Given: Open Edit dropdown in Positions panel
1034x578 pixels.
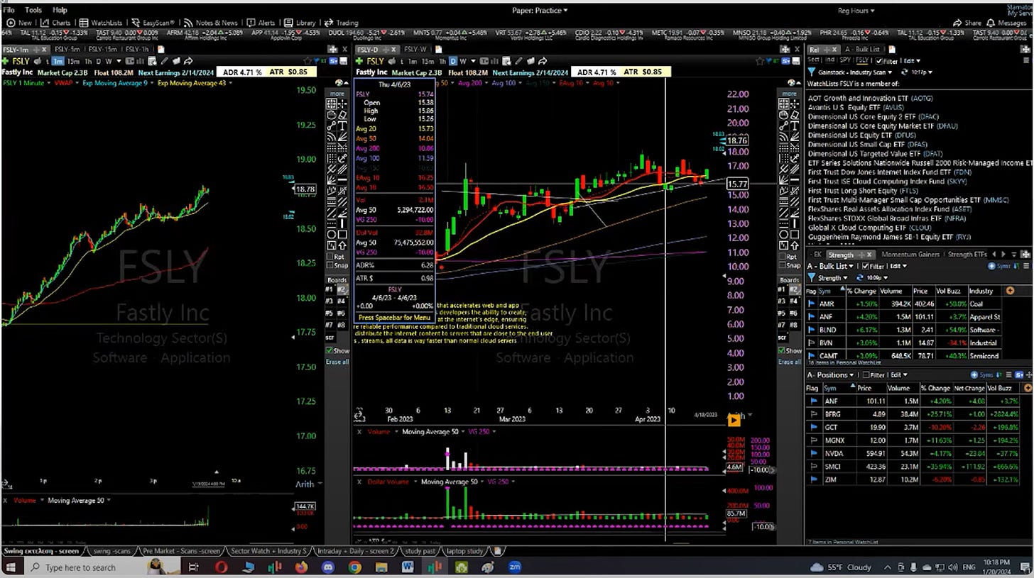Looking at the screenshot, I should click(x=900, y=374).
